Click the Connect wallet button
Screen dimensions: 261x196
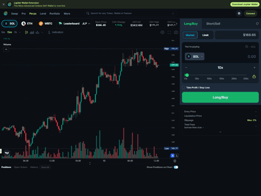(x=251, y=13)
